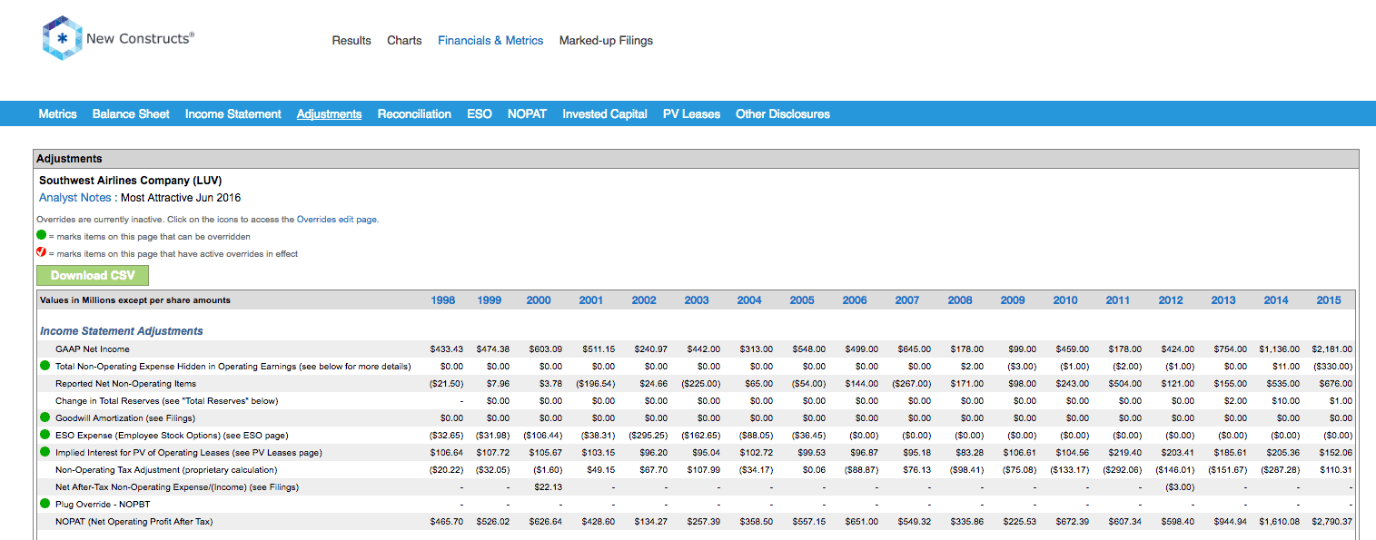Click the red active-override legend icon
Screen dimensions: 1376x540
click(41, 253)
